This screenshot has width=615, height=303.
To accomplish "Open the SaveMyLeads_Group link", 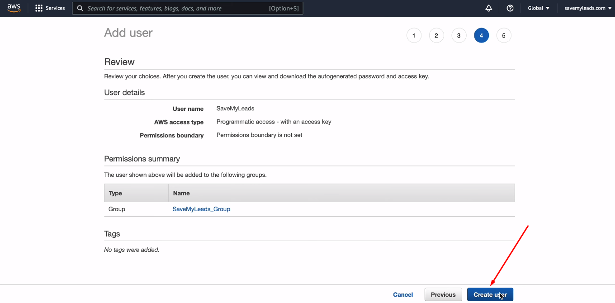I will pos(202,209).
